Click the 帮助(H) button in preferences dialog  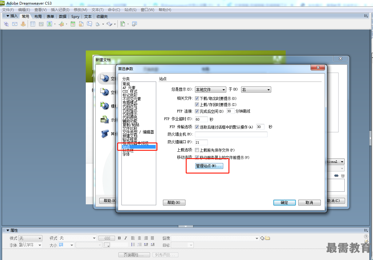click(x=174, y=202)
